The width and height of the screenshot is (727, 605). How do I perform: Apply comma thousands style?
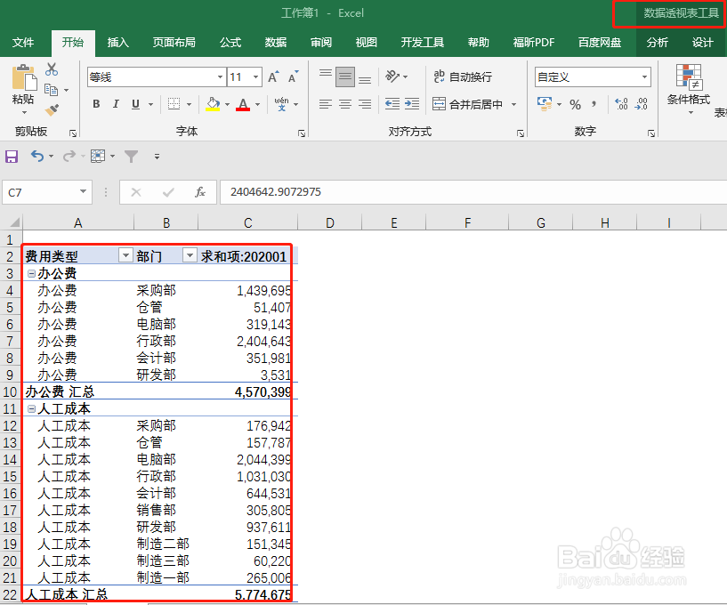[x=594, y=105]
